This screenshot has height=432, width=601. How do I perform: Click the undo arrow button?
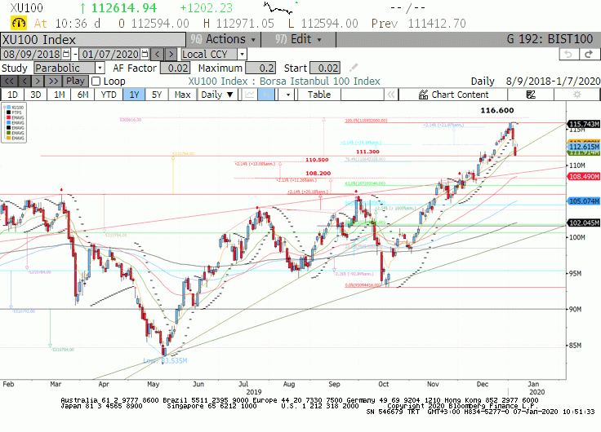pyautogui.click(x=569, y=55)
